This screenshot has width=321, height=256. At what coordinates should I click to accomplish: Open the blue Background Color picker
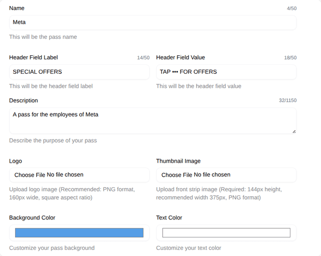(79, 233)
